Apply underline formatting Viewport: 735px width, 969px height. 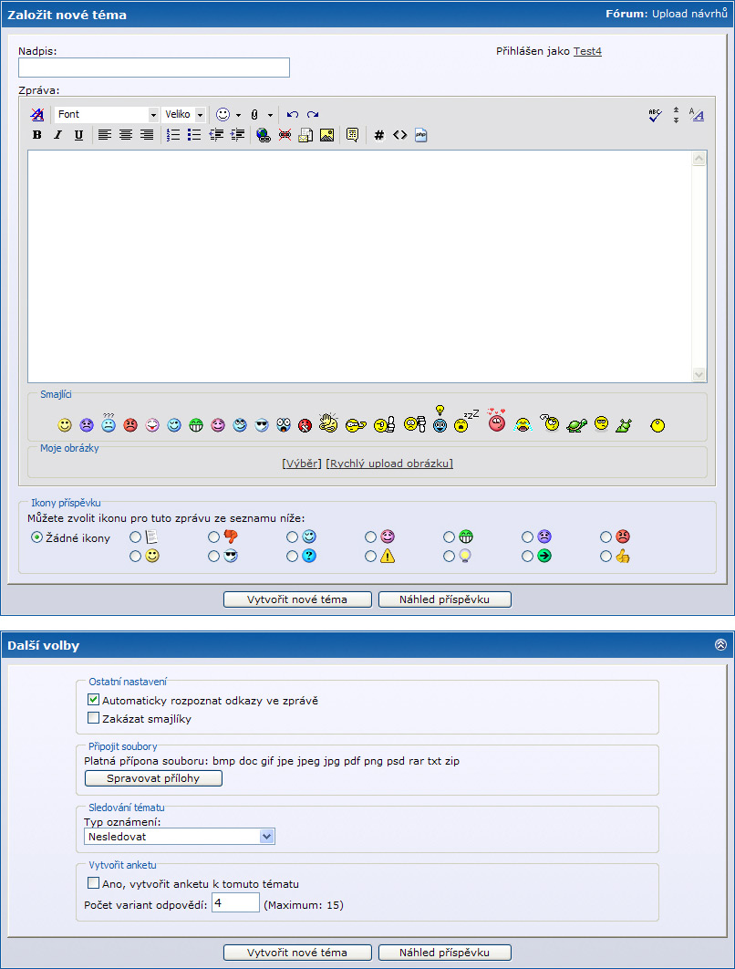click(x=78, y=135)
